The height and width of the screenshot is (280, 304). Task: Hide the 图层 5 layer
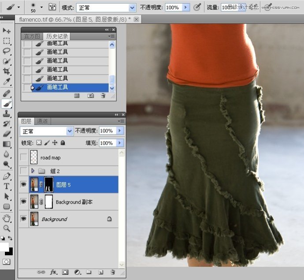(24, 184)
